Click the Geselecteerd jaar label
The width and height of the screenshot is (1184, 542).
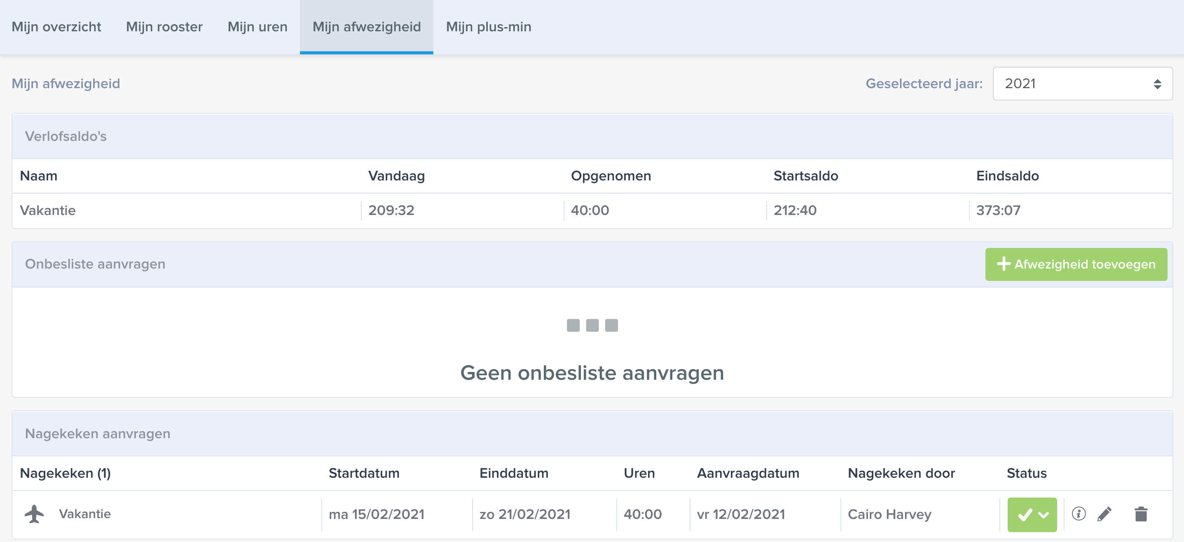[924, 84]
